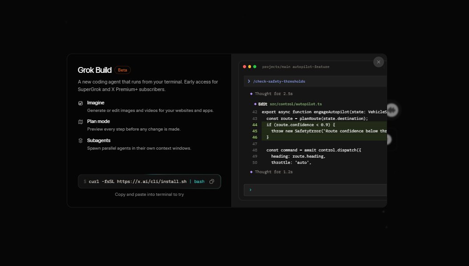Screen dimensions: 469x266
Task: Click the Subagents layers icon
Action: tap(81, 141)
